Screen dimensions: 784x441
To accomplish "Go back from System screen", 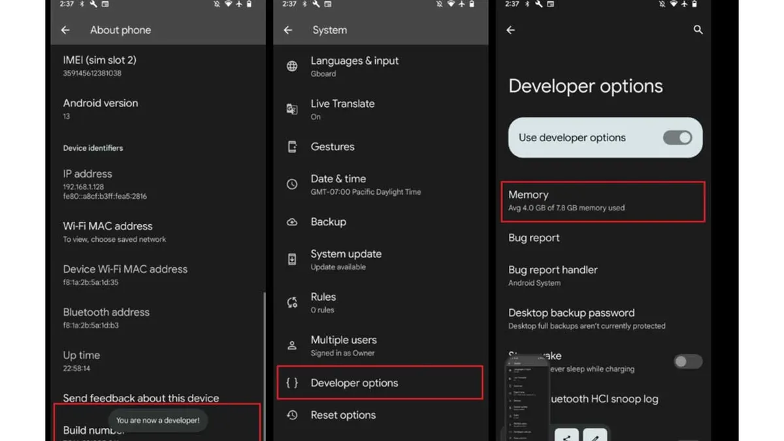I will tap(288, 30).
